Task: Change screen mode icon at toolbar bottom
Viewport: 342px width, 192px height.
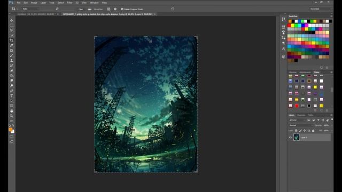Action: 12,142
